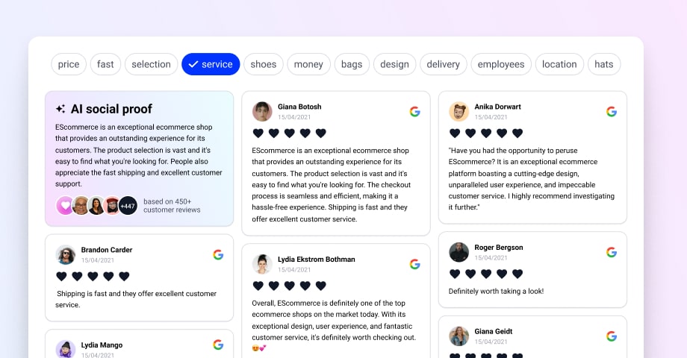Click Roger Bergson's profile picture

coord(458,252)
